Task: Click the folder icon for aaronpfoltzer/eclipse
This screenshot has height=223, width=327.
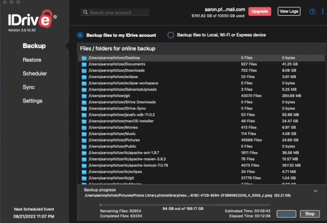Action: point(84,77)
